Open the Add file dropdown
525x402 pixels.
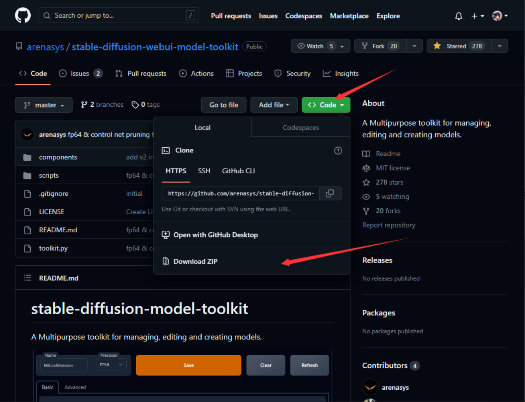[274, 105]
